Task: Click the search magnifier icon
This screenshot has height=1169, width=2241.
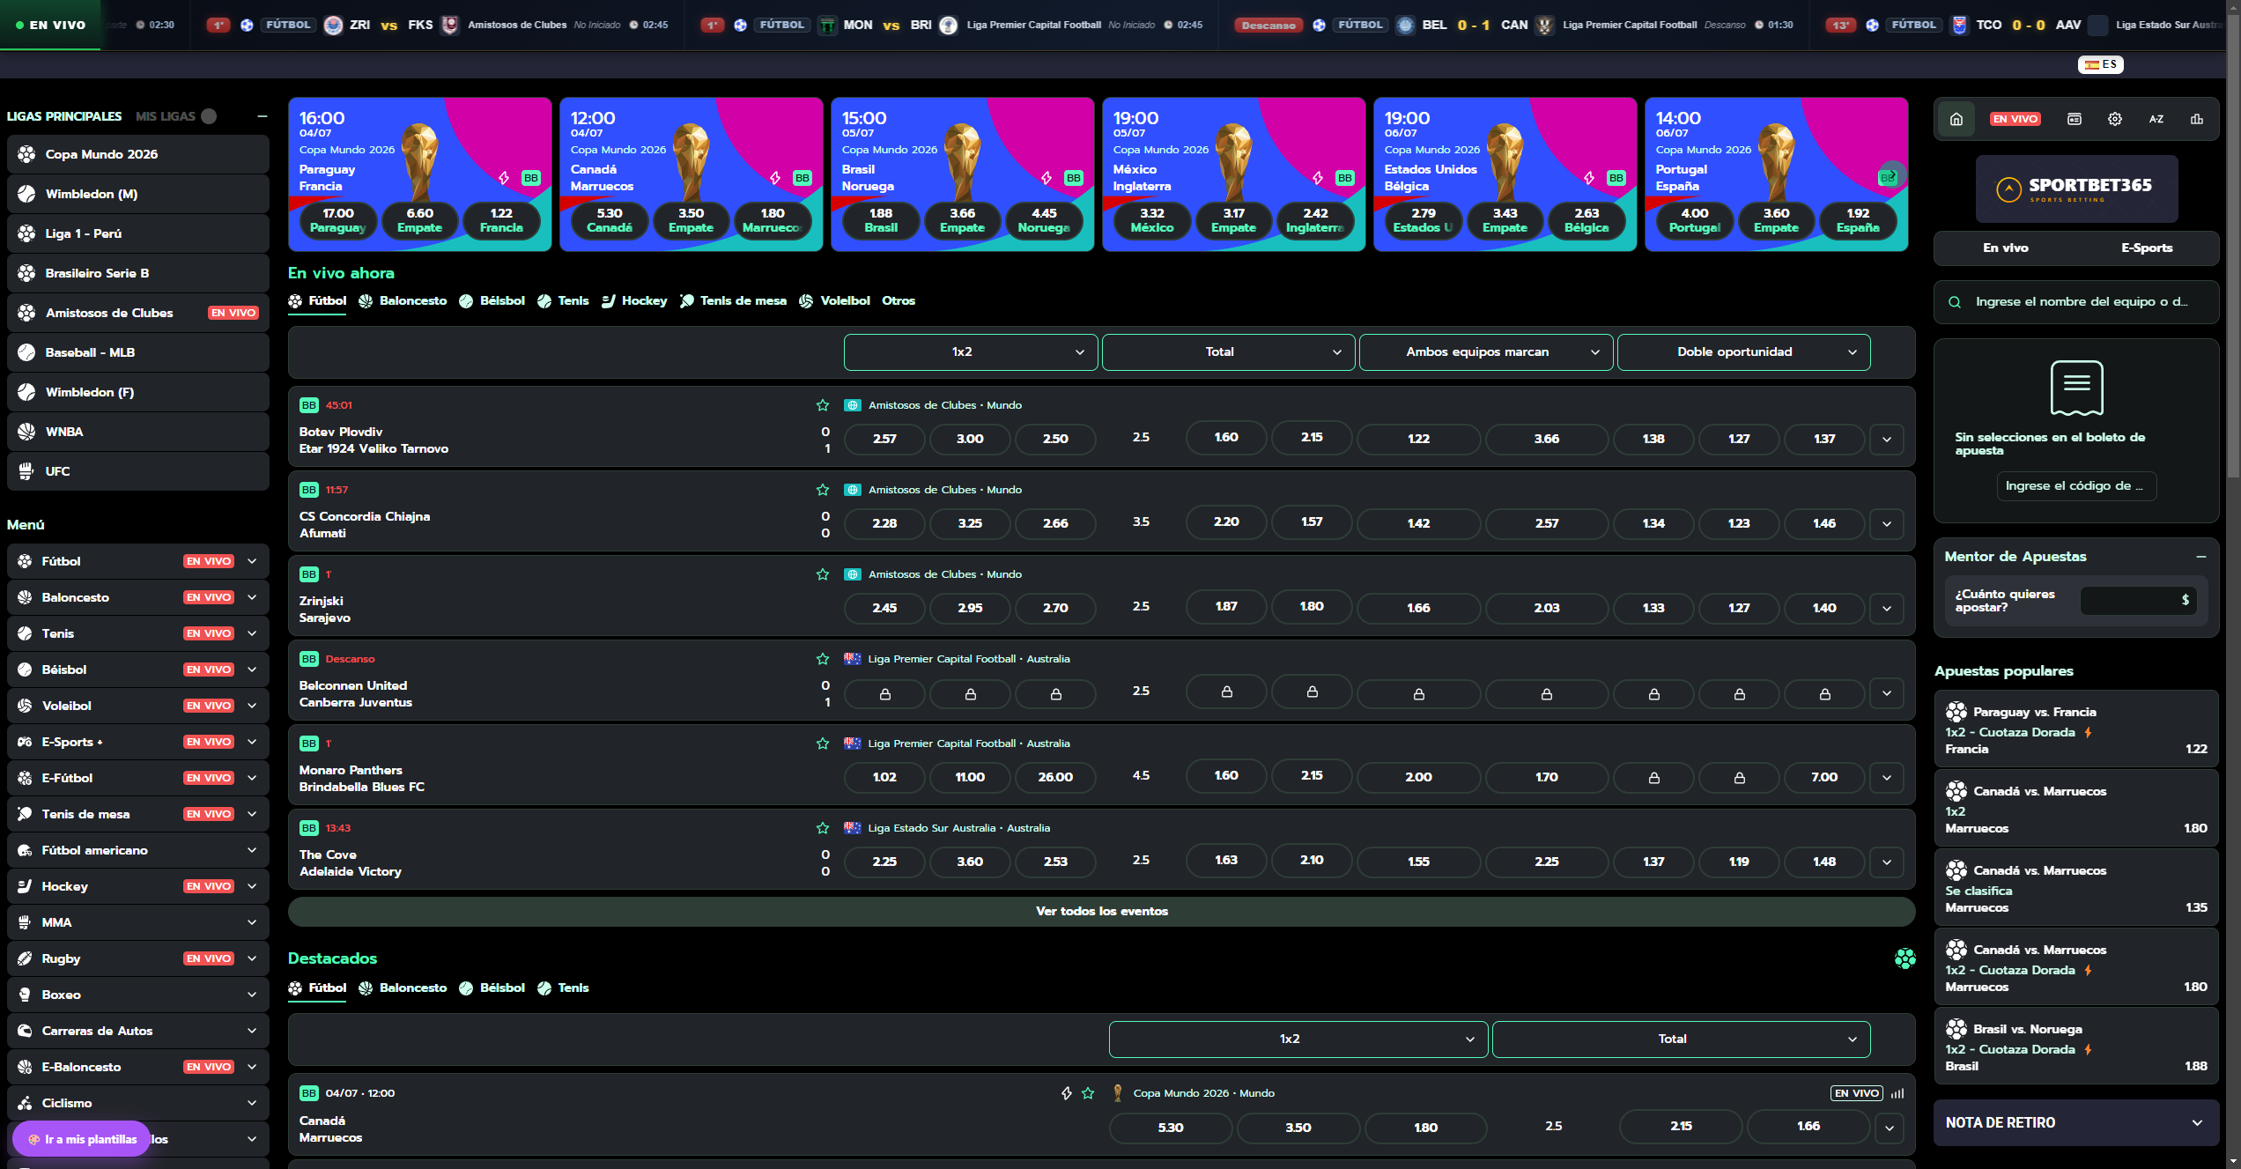Action: pos(1955,302)
